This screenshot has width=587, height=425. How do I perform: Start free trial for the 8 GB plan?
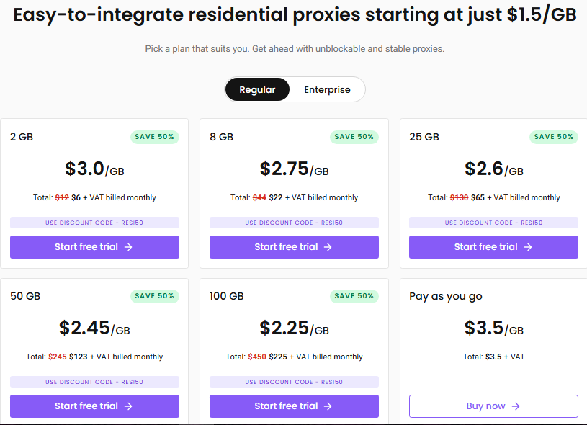[x=287, y=247]
